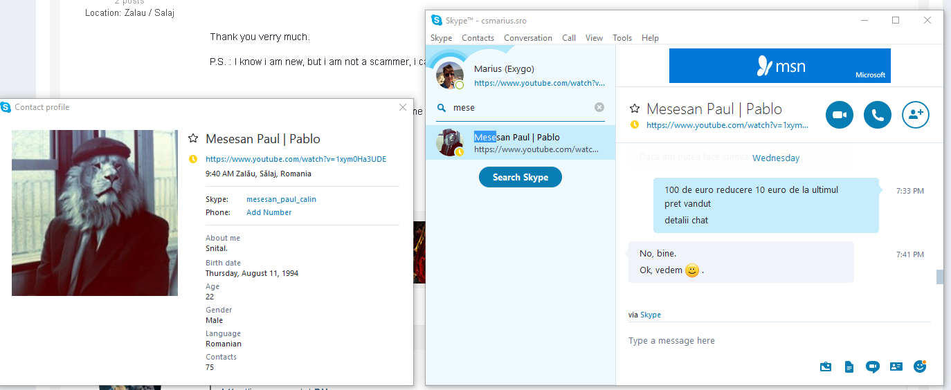Open the Tools menu

coord(622,38)
